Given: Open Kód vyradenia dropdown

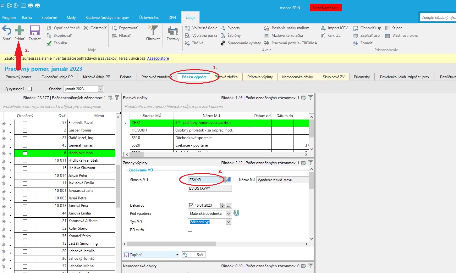Looking at the screenshot, I should [x=228, y=214].
